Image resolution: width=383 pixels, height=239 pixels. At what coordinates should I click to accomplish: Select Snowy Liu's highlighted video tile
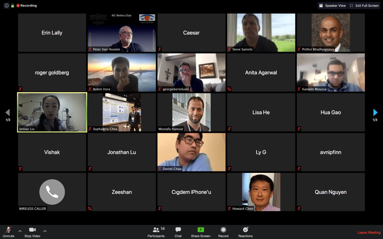[52, 112]
